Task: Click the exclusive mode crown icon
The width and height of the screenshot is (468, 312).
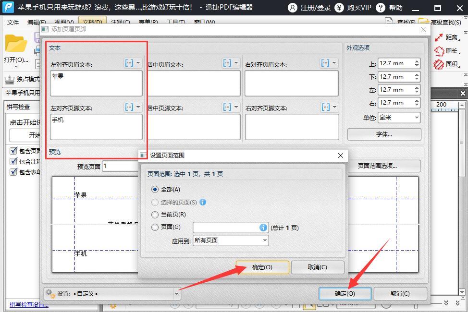Action: [x=10, y=79]
